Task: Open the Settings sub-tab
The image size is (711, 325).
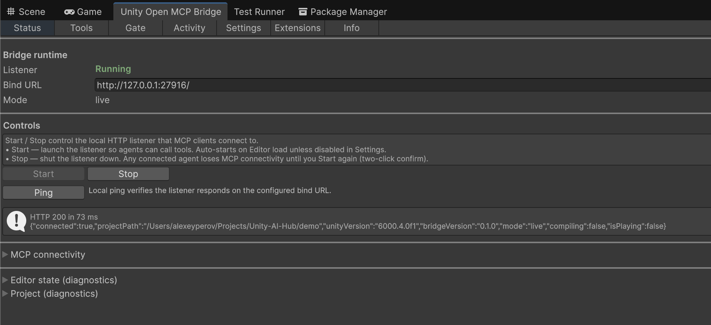Action: 244,28
